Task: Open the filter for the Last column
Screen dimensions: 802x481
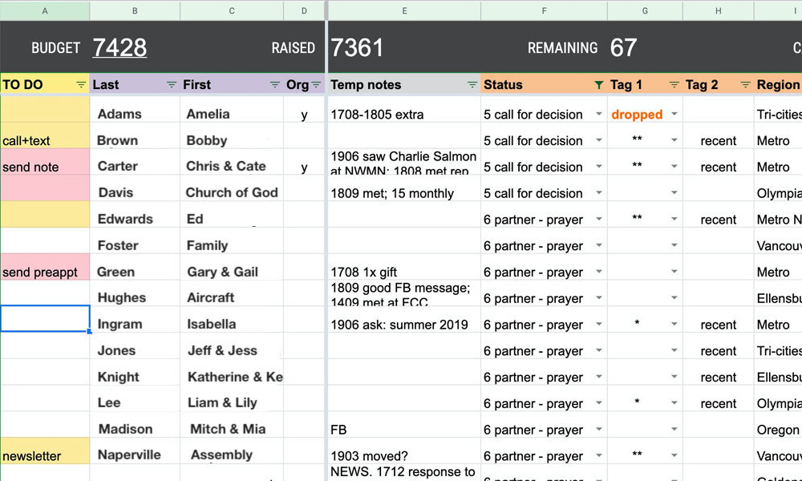Action: (171, 84)
